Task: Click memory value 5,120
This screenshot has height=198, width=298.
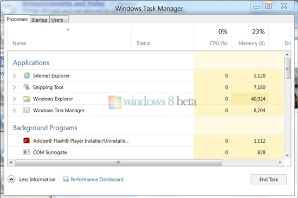Action: [260, 76]
